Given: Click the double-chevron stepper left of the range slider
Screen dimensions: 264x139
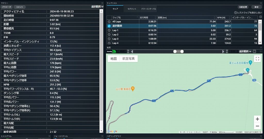Looking at the screenshot, I should [x=128, y=51].
